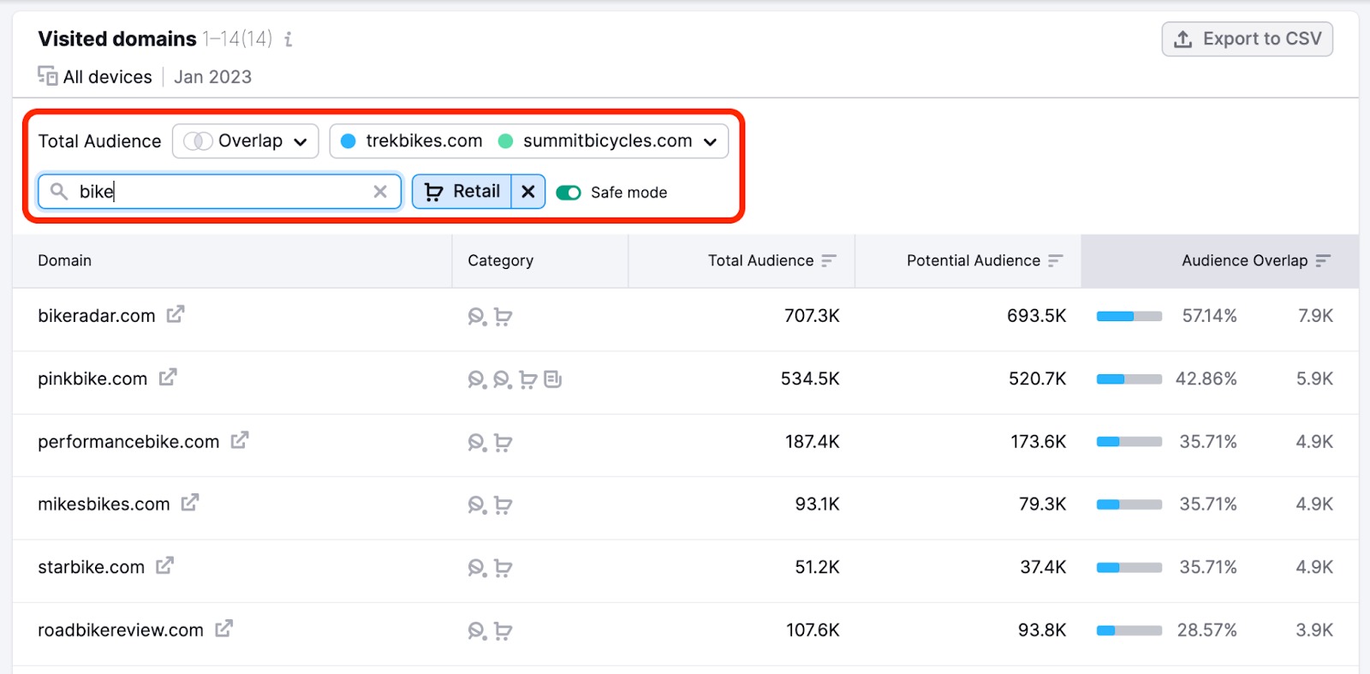
Task: Click the 28.57% overlap value
Action: tap(1207, 630)
